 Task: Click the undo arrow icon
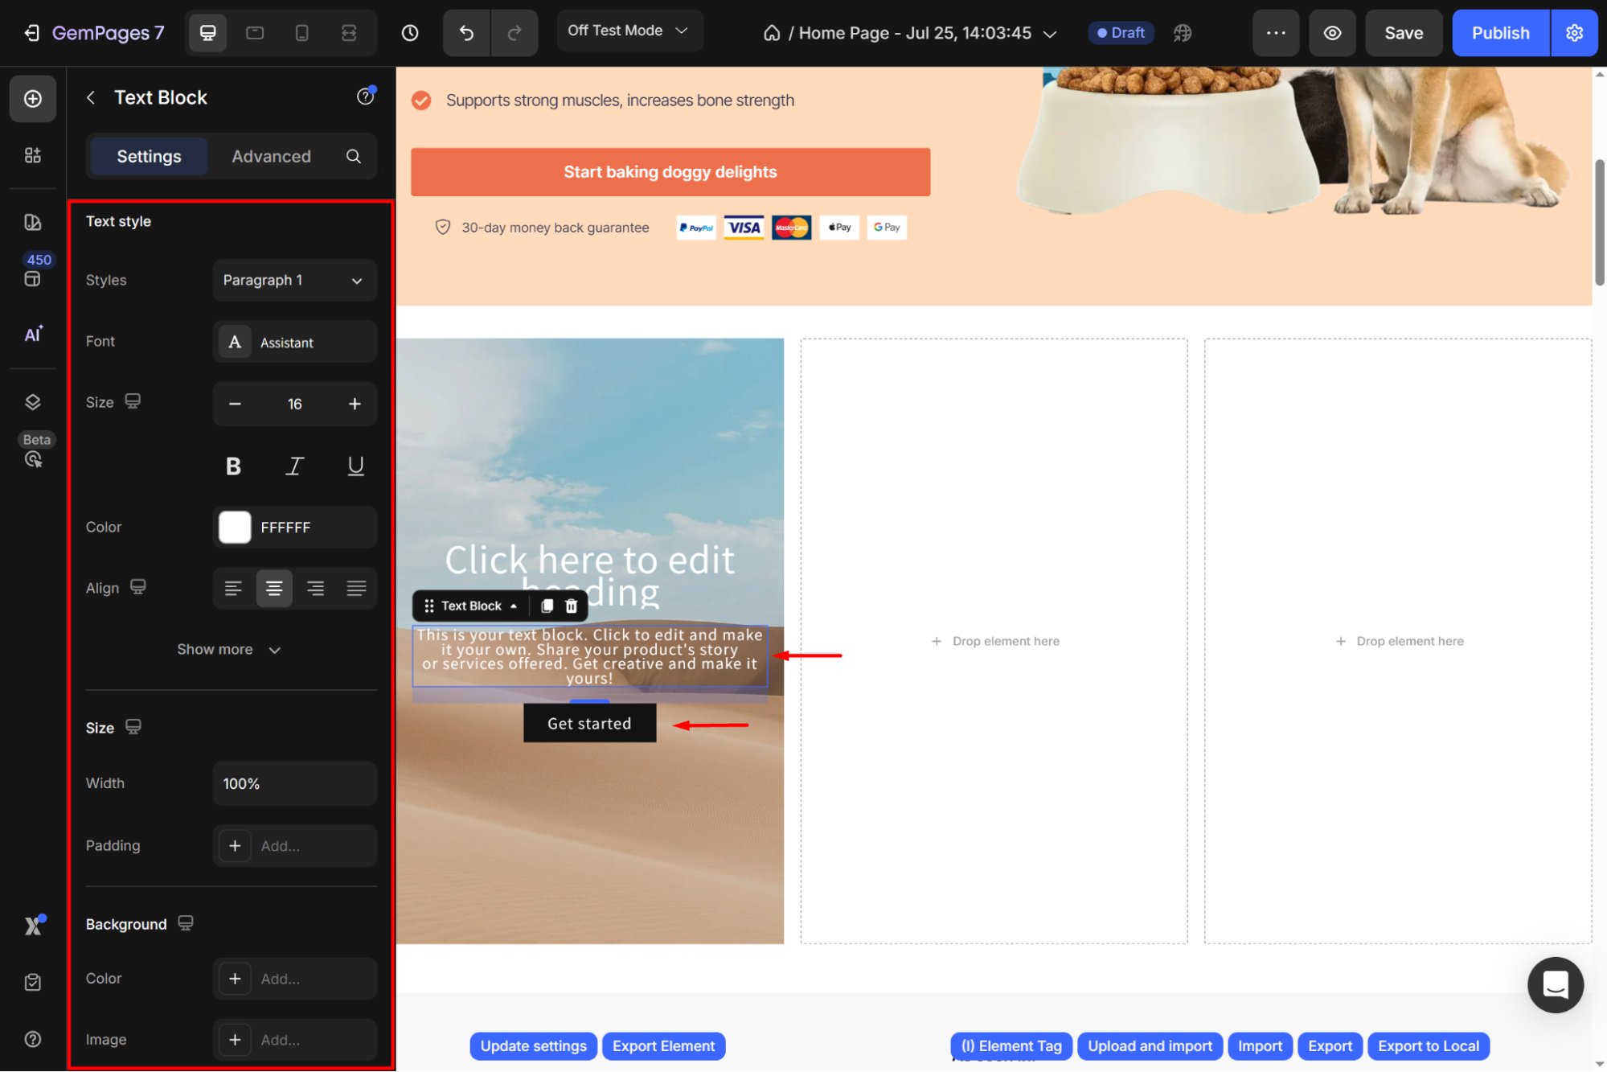point(466,33)
